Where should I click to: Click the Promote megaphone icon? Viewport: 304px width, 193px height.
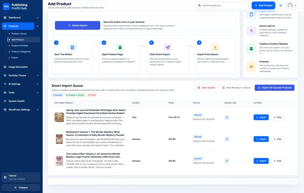(251, 66)
